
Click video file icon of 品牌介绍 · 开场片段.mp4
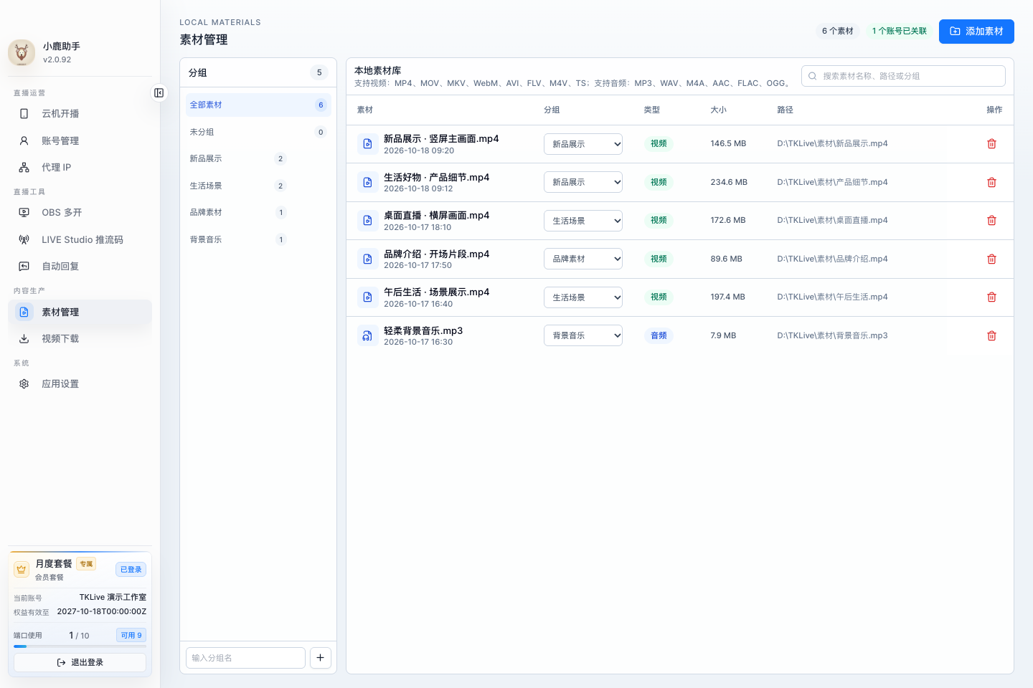pos(367,259)
